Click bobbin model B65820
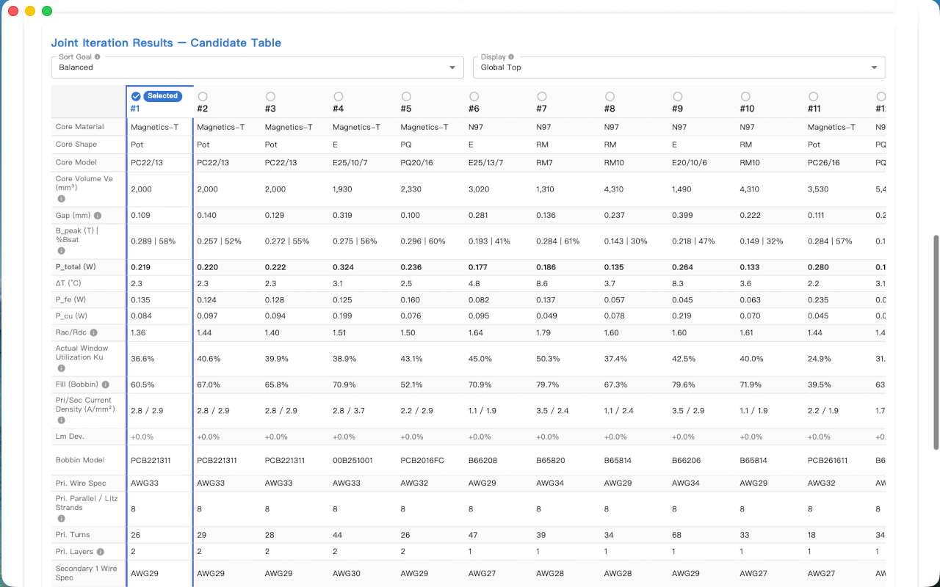This screenshot has width=940, height=587. coord(551,460)
